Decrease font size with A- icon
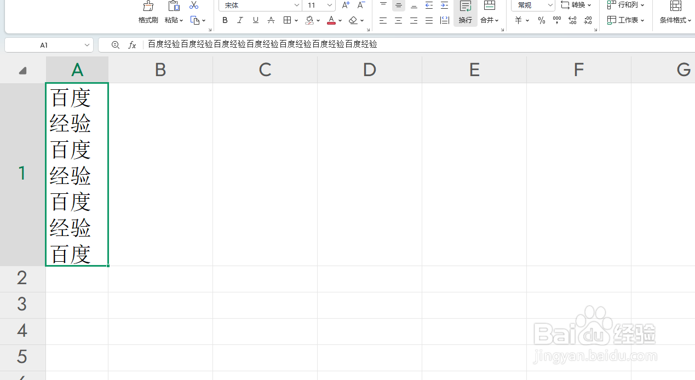This screenshot has height=380, width=695. pyautogui.click(x=361, y=5)
